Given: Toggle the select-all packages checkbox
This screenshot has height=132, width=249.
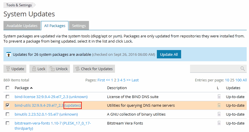Looking at the screenshot, I should (x=8, y=88).
